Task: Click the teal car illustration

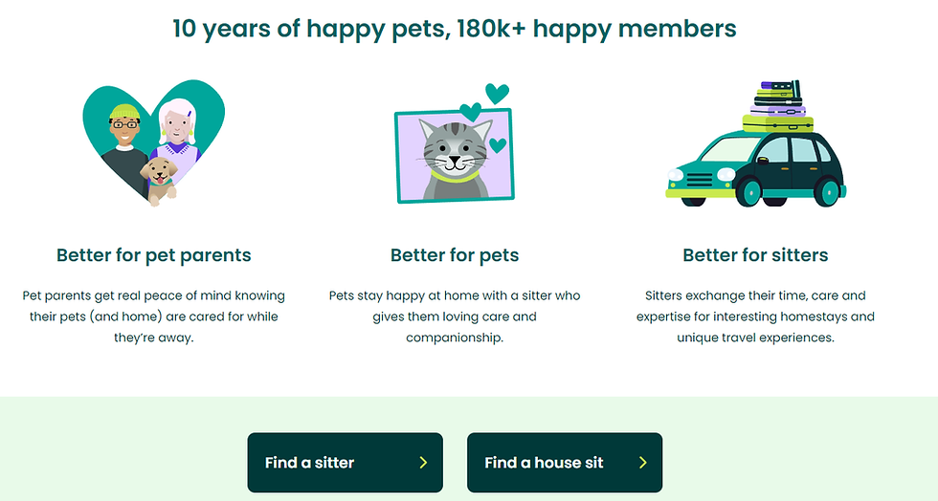Action: pos(756,167)
